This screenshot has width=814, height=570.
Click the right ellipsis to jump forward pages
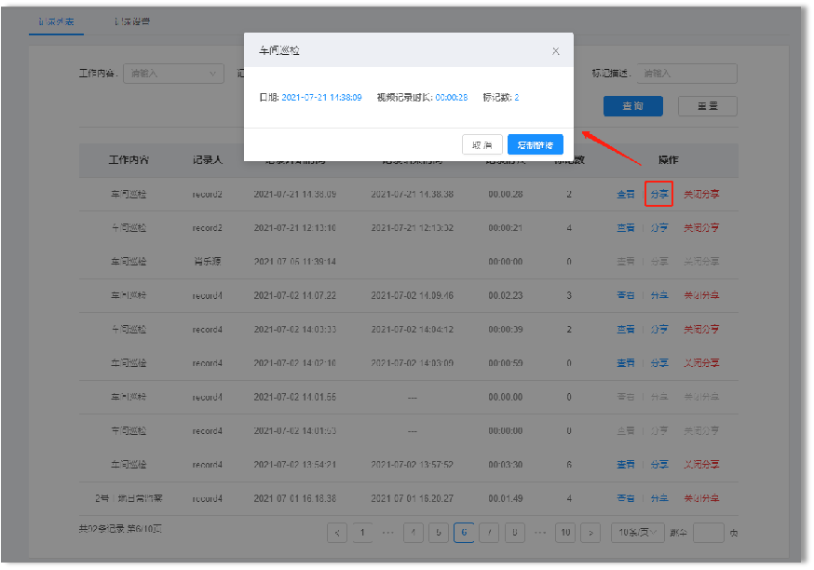pos(539,532)
